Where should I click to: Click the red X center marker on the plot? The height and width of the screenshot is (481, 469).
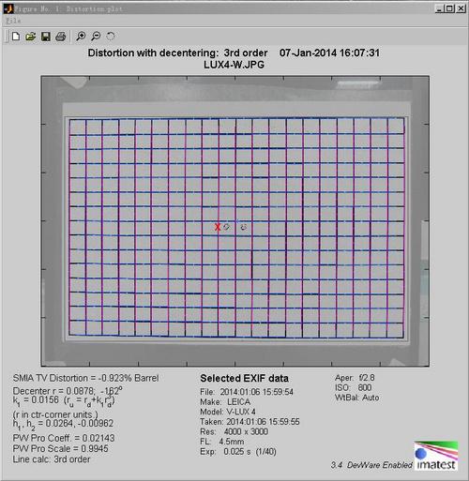point(218,227)
